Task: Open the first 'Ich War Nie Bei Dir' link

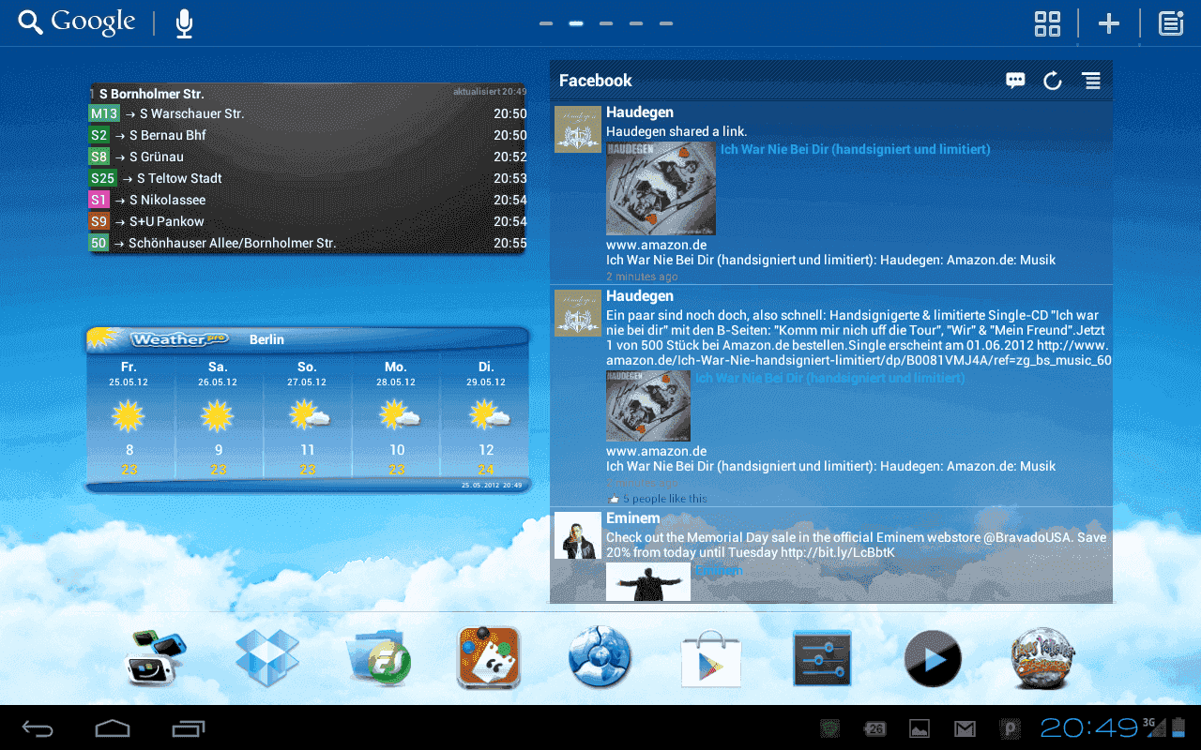Action: [x=855, y=149]
